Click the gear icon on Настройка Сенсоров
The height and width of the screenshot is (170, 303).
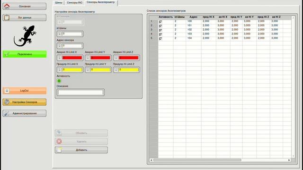point(7,102)
